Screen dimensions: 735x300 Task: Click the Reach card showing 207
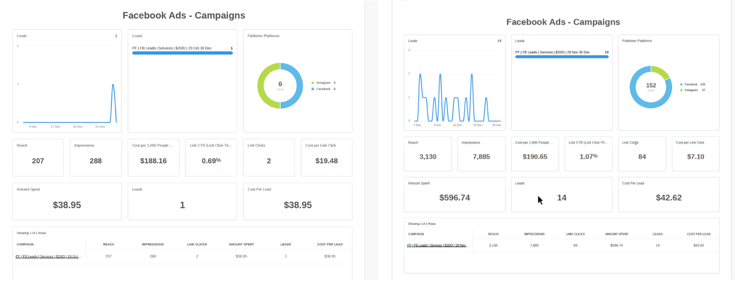point(38,157)
